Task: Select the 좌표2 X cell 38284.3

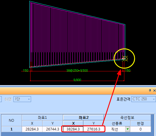Action: pos(73,129)
